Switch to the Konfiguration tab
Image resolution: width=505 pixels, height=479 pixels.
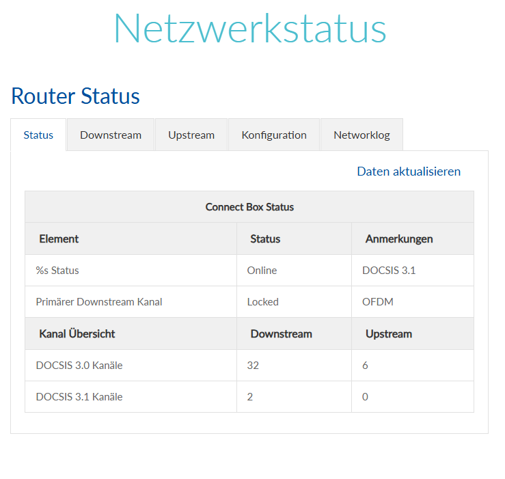click(x=274, y=135)
